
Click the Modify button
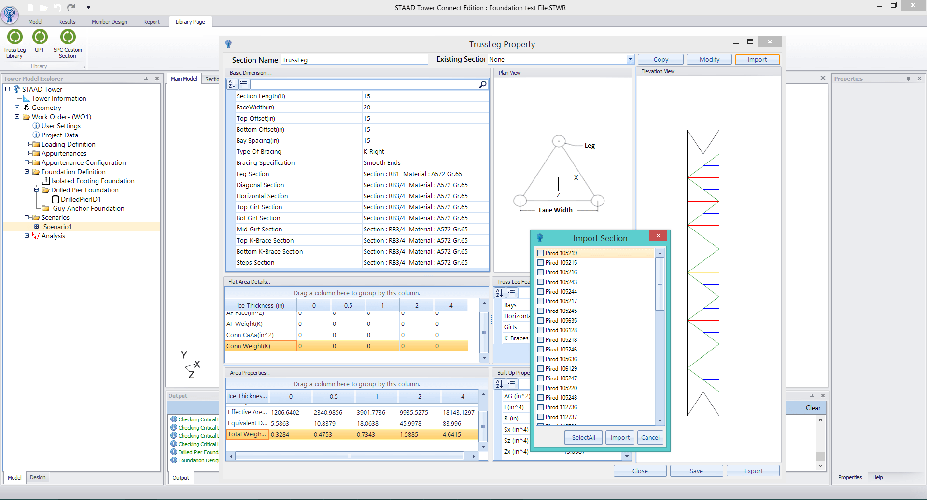[x=709, y=59]
